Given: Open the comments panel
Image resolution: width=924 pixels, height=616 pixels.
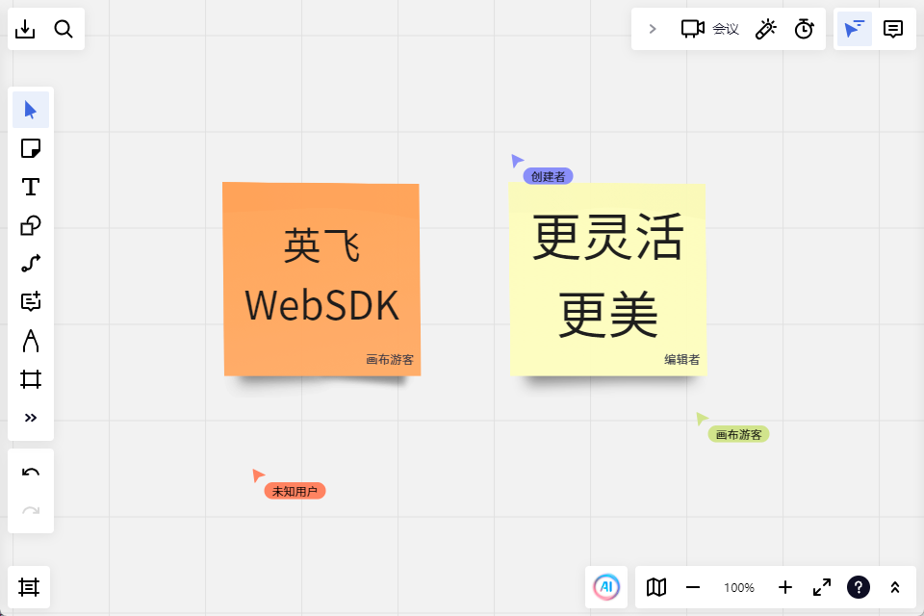Looking at the screenshot, I should (x=893, y=29).
